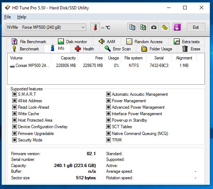Click the 0% usage cell
Image resolution: width=213 pixels, height=189 pixels.
(117, 66)
